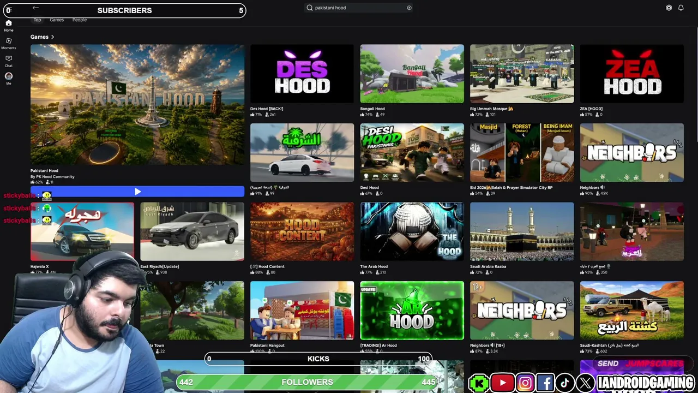Open the East Riyadh grey car thumbnail
698x393 pixels.
tap(192, 231)
